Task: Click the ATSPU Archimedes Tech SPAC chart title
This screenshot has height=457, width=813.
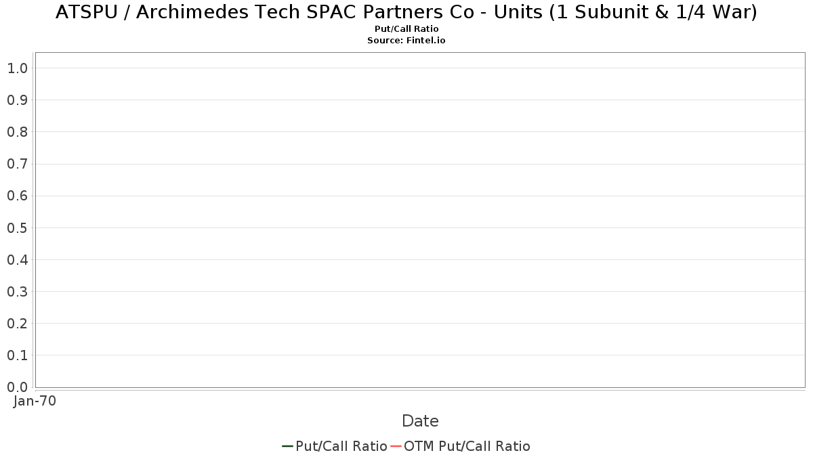Action: point(406,12)
